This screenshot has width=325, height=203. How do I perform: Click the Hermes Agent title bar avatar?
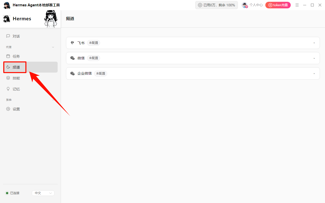[x=7, y=5]
